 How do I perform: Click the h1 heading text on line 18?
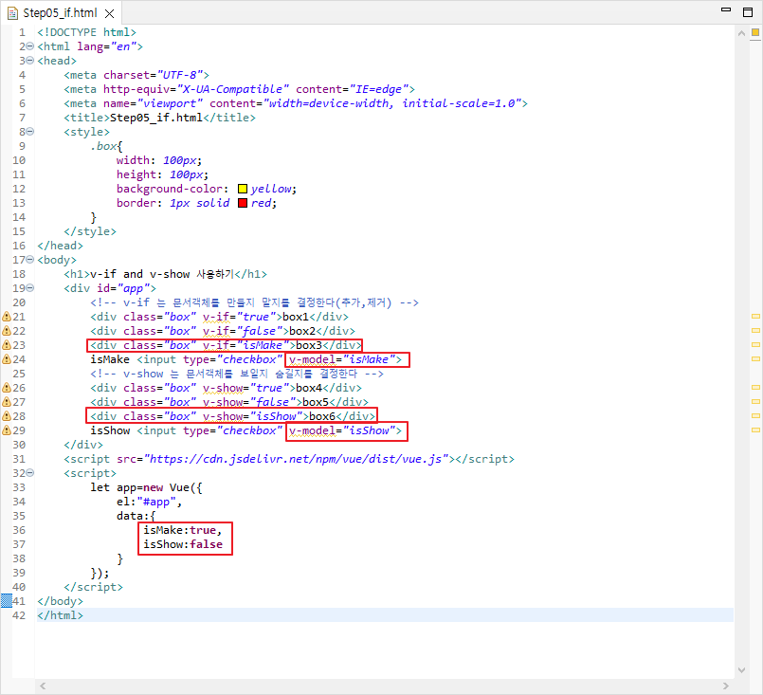162,274
